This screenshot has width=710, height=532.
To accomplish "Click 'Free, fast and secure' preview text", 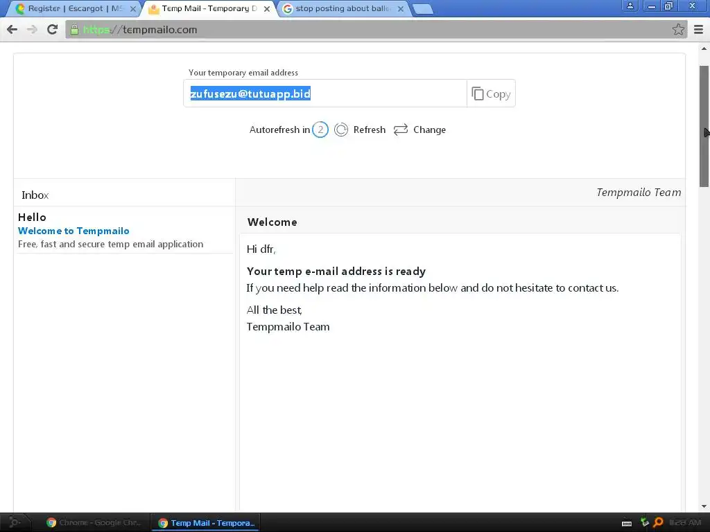I will coord(110,245).
